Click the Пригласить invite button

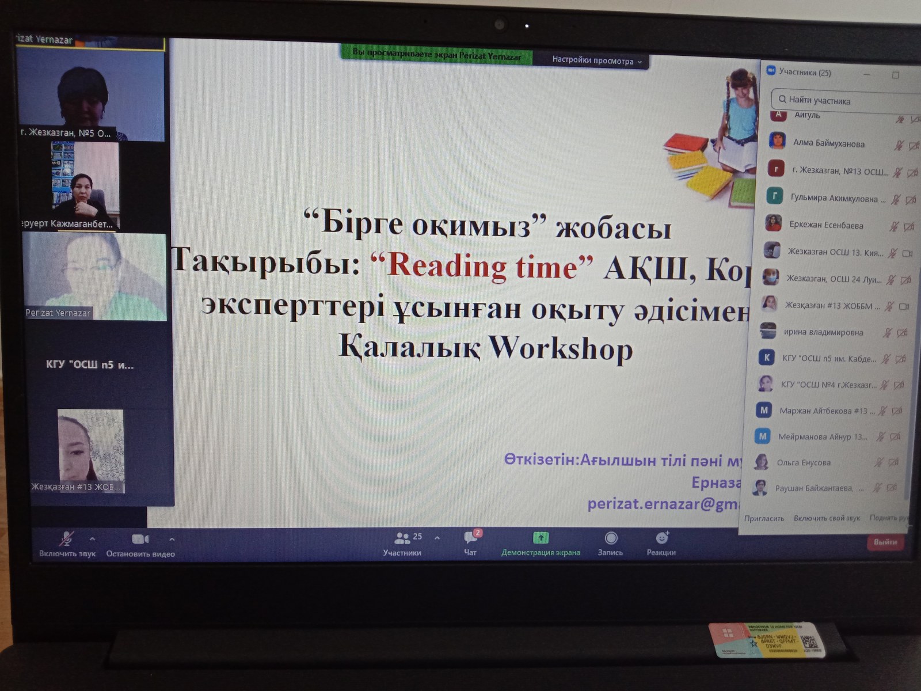pos(764,518)
